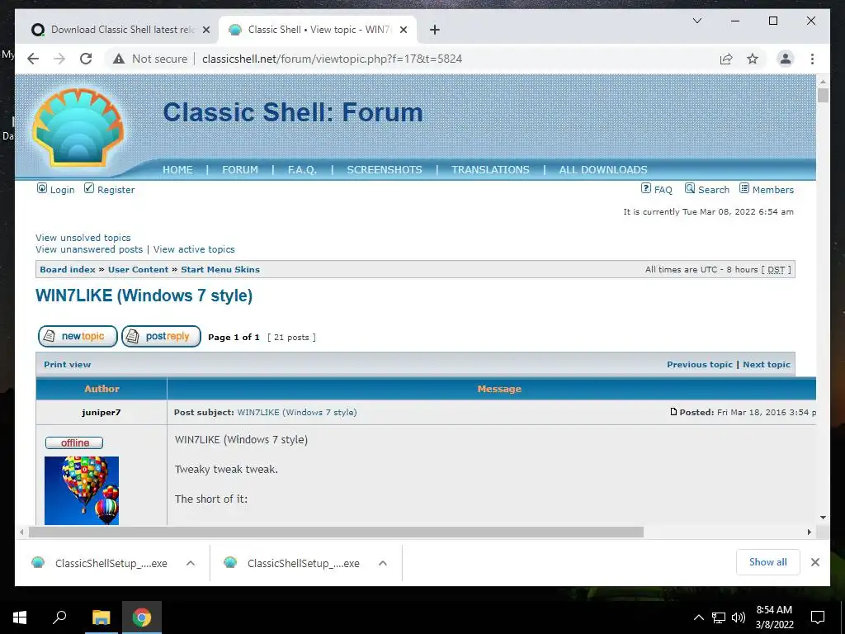Screen dimensions: 845x634
Task: Click the address bar URL
Action: 332,59
